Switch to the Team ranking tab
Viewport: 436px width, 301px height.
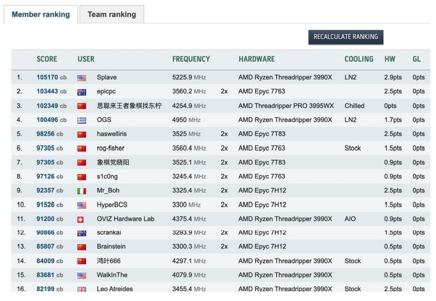pos(112,14)
